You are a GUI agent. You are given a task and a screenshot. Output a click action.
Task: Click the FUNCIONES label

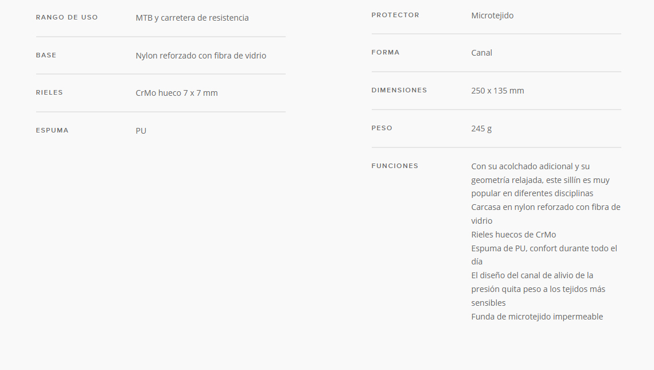(x=395, y=166)
